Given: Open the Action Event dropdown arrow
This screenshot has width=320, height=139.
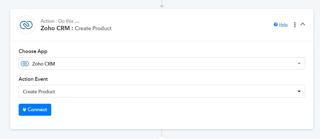Looking at the screenshot, I should point(299,91).
